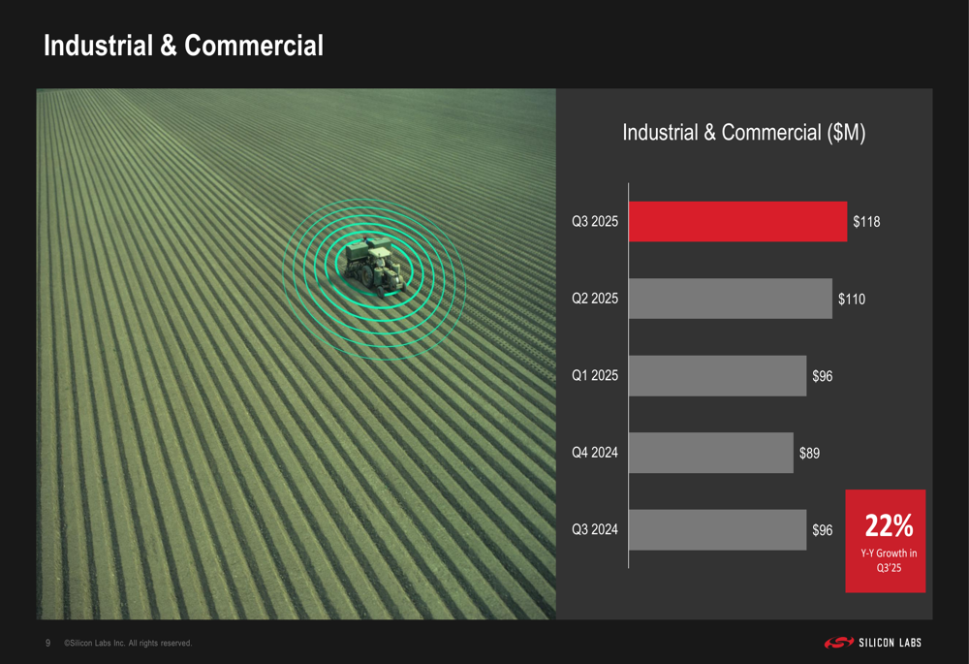Click the $118 value label
This screenshot has width=969, height=664.
coord(866,223)
